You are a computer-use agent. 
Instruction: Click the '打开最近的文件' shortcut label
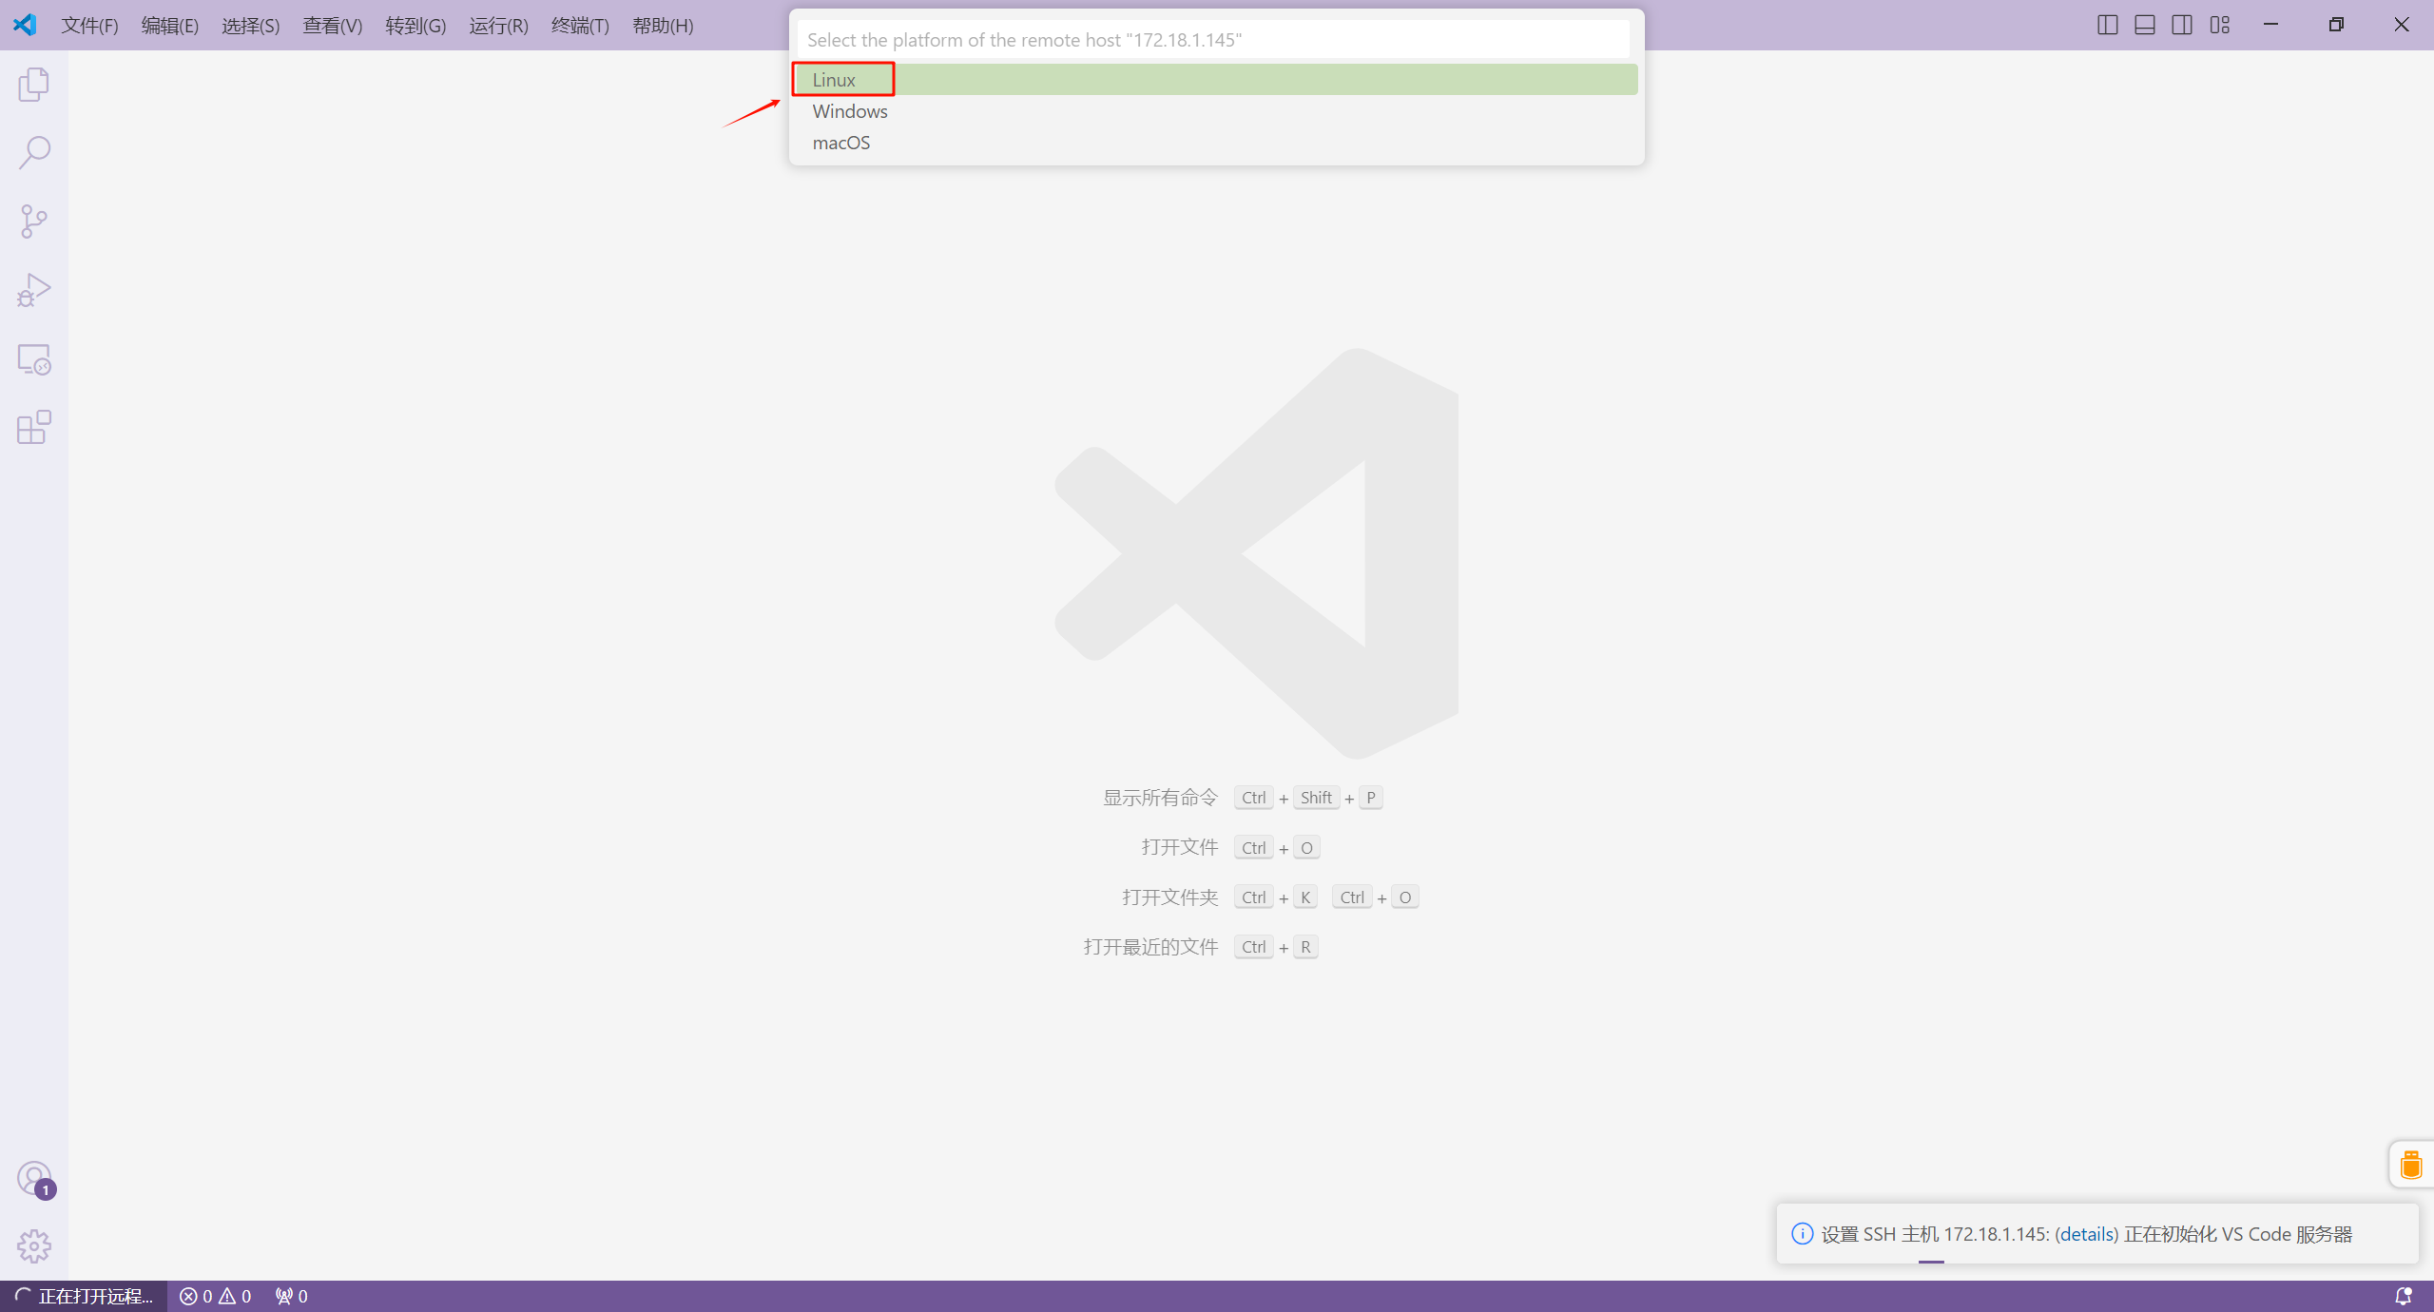click(x=1150, y=947)
